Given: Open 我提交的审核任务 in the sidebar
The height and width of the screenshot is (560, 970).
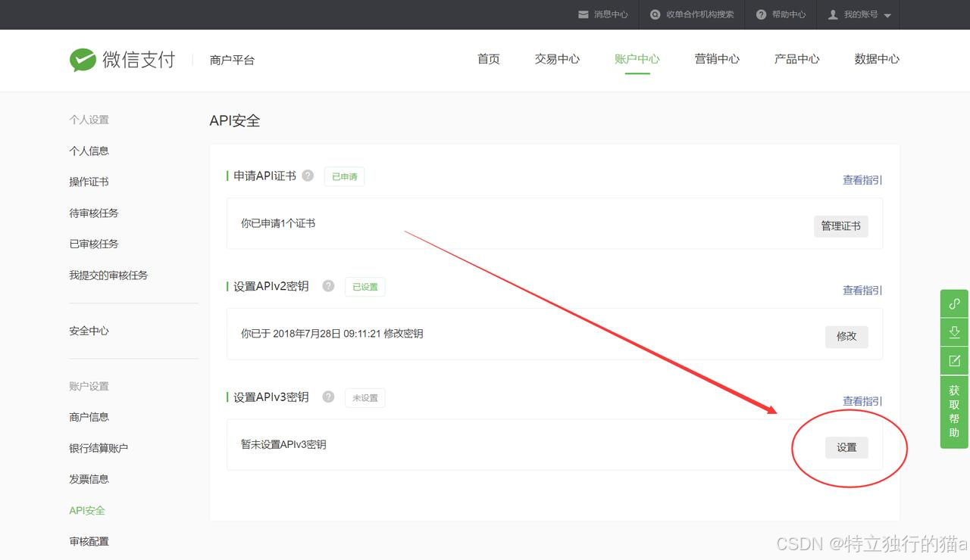Looking at the screenshot, I should [x=108, y=275].
